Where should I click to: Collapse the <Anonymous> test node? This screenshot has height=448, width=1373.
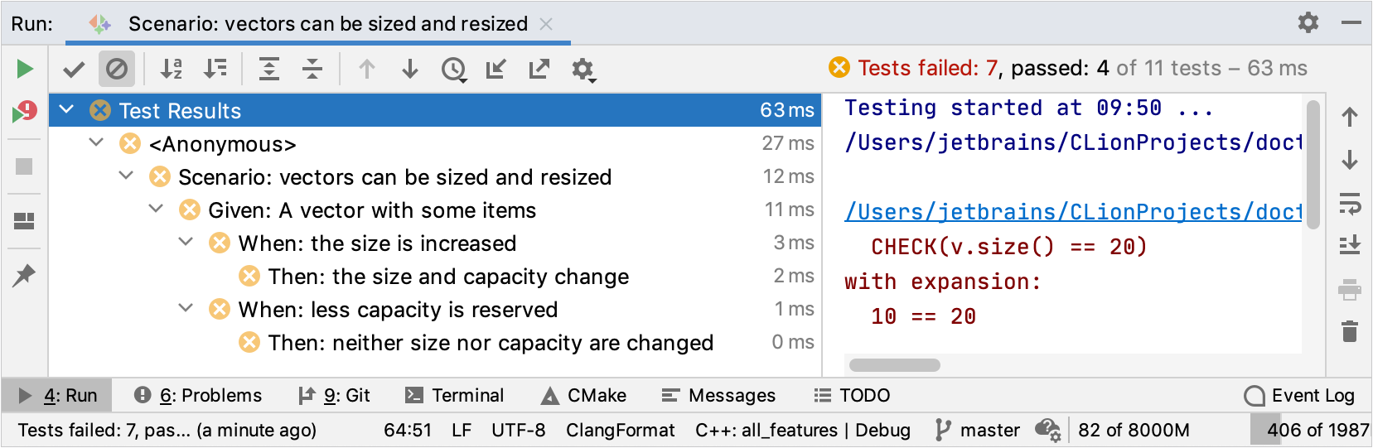(x=97, y=143)
